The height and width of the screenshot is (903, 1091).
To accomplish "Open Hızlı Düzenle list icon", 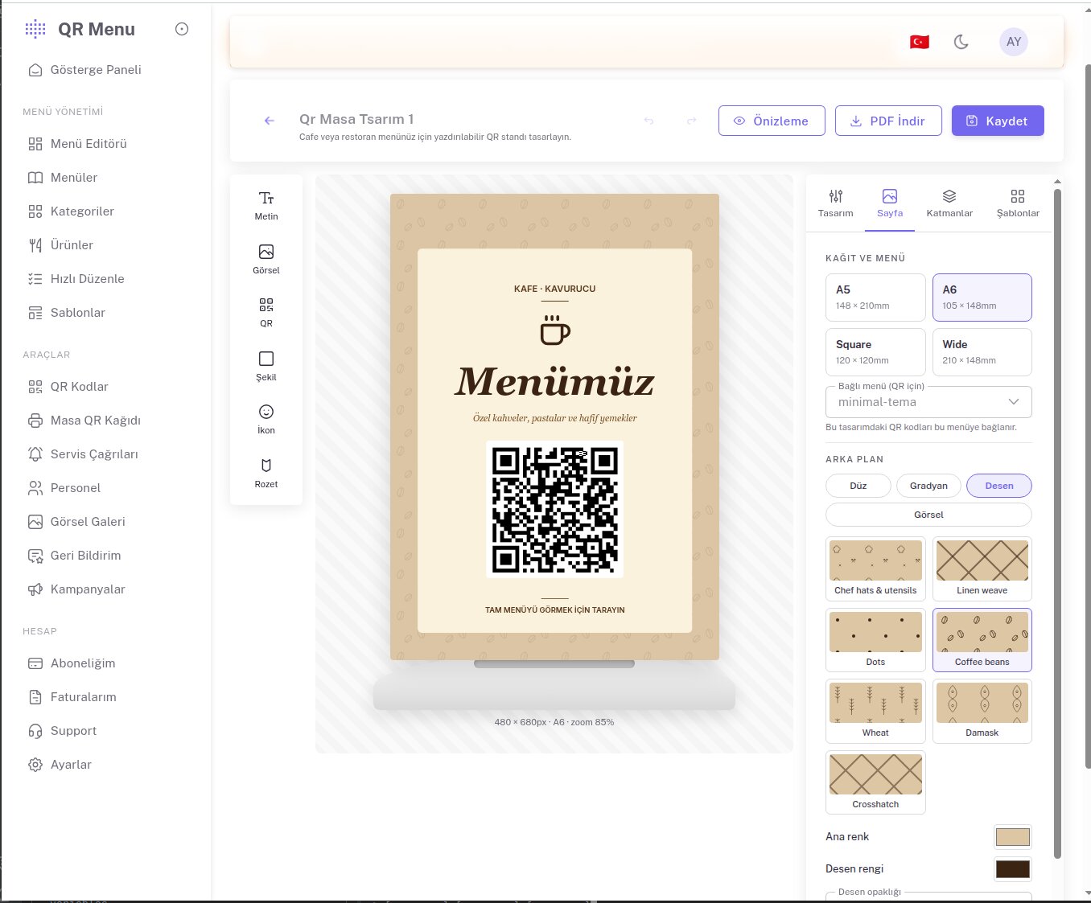I will coord(35,279).
